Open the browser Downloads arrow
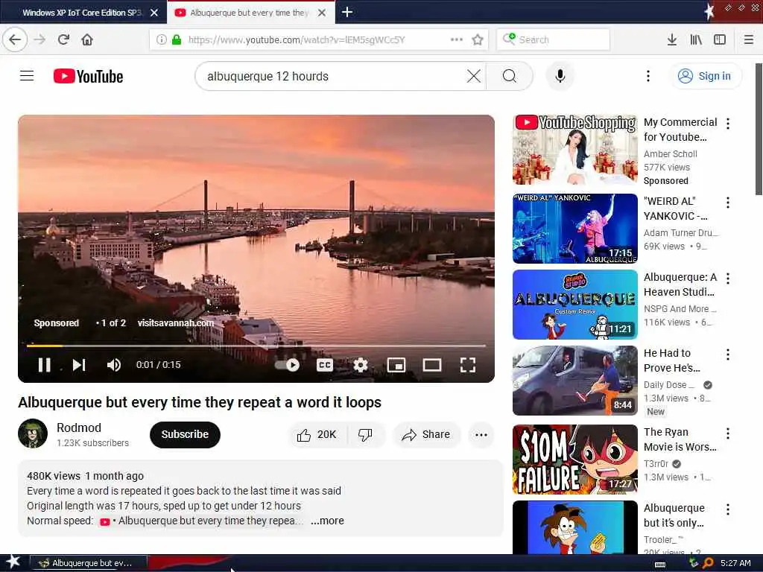Screen dimensions: 763x572 click(x=672, y=39)
